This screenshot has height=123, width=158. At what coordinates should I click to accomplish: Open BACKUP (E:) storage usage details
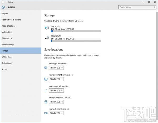tap(73, 39)
